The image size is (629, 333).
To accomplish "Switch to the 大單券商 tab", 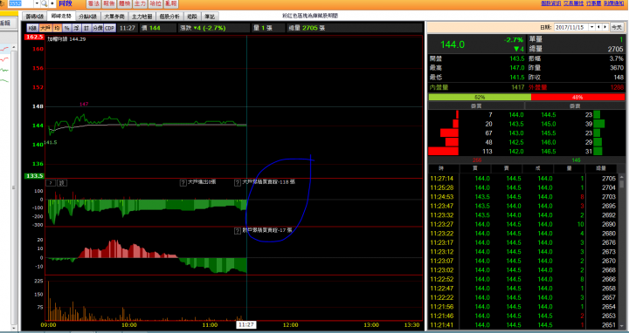I will click(x=114, y=17).
